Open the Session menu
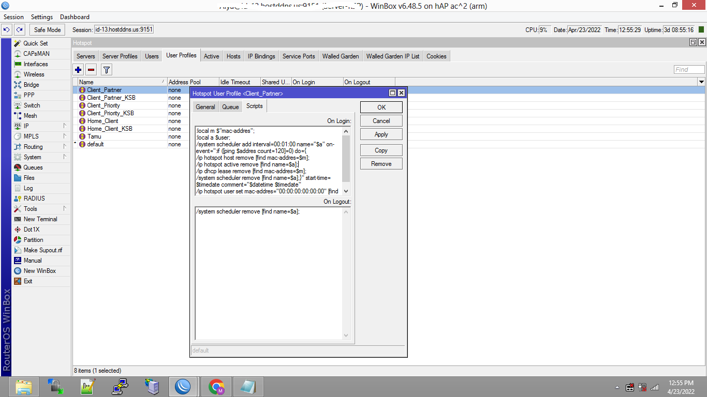This screenshot has height=397, width=707. tap(14, 17)
